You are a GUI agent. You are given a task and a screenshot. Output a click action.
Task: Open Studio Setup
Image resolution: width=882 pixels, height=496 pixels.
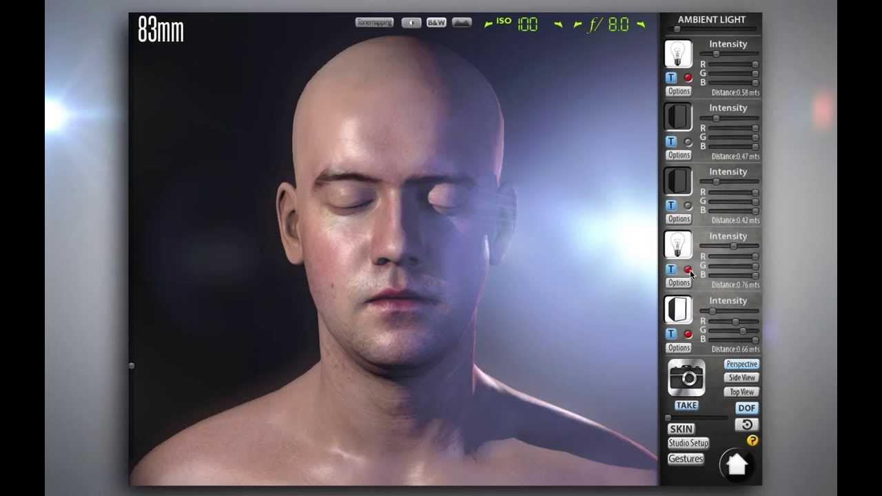pos(688,443)
